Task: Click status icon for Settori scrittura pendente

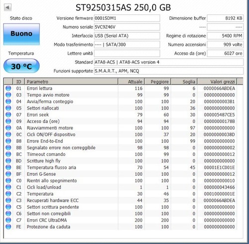Action: [8, 207]
